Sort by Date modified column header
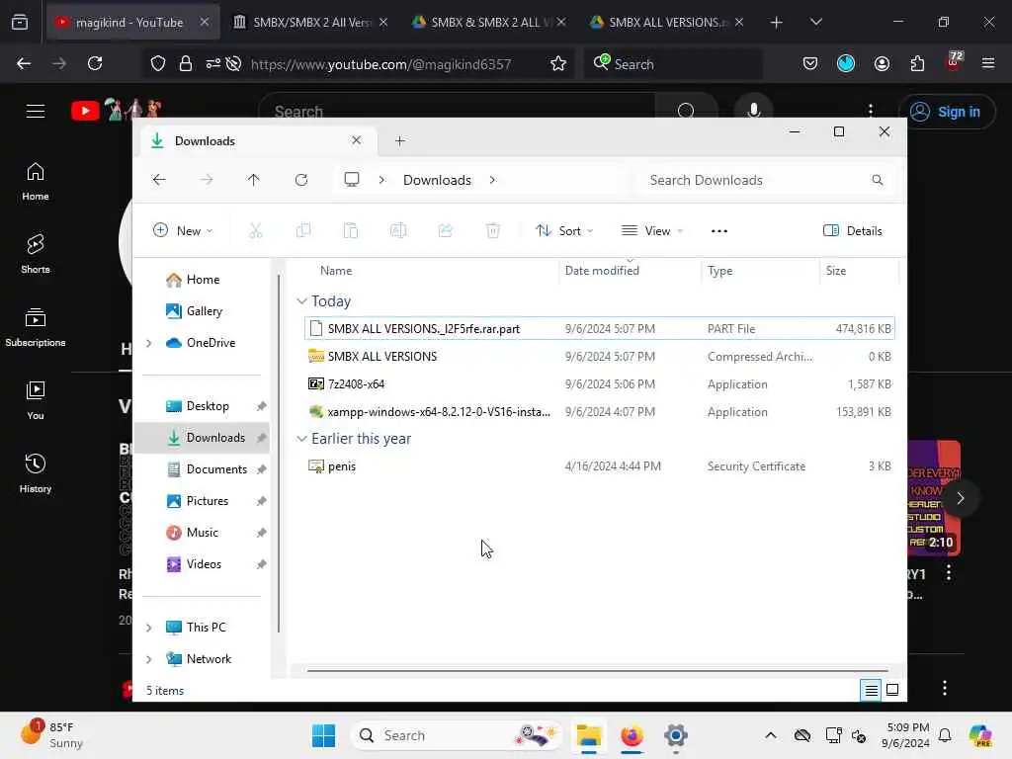1012x759 pixels. (602, 271)
